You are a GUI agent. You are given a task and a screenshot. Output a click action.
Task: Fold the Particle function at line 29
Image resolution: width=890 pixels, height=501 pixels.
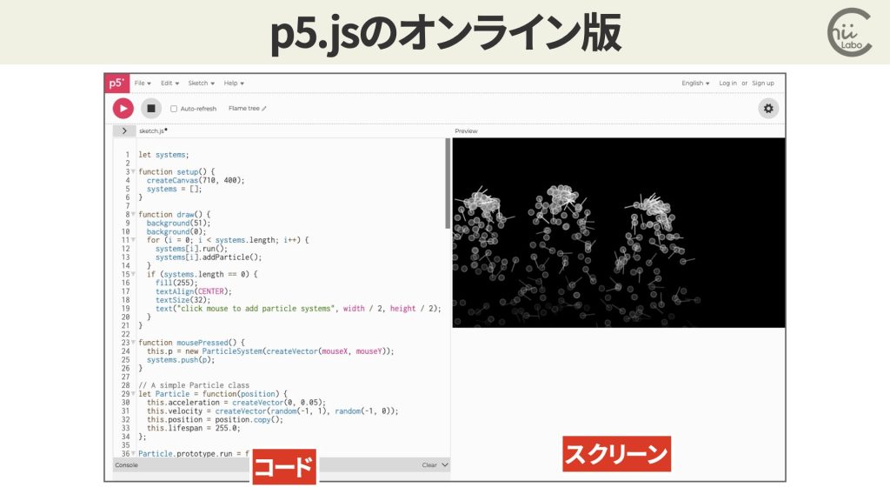coord(133,394)
